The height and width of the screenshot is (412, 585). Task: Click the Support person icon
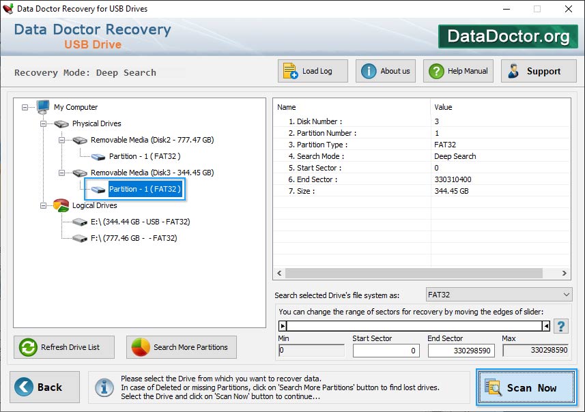pos(513,71)
